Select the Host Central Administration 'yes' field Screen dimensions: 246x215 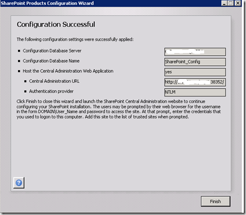click(195, 72)
